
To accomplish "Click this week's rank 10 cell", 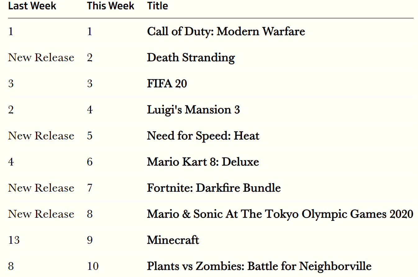I will [x=93, y=266].
